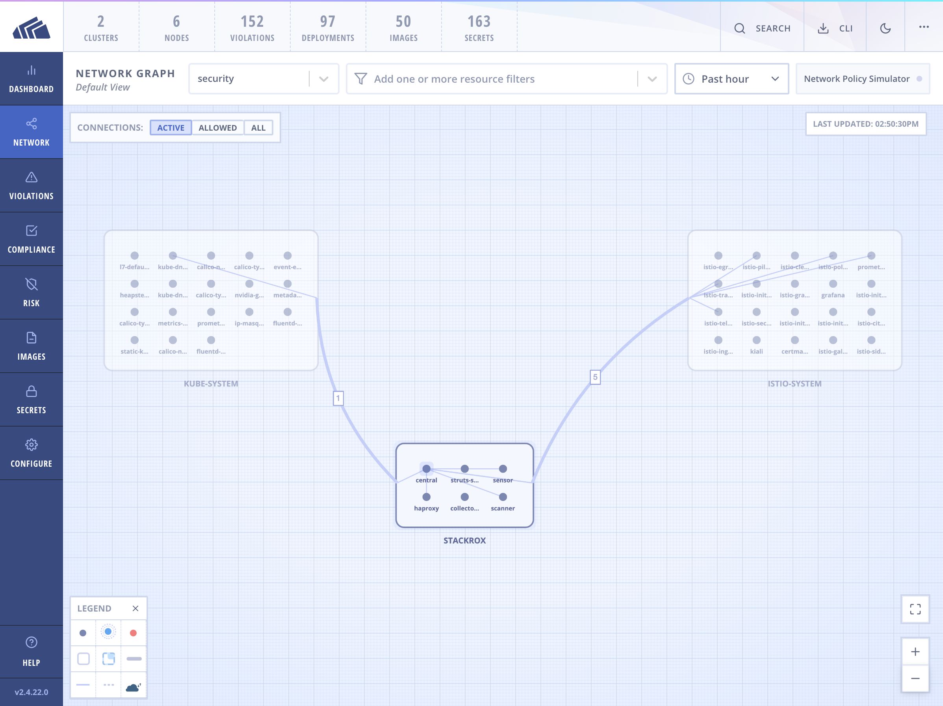The height and width of the screenshot is (706, 943).
Task: Click the CLI download button
Action: [x=835, y=28]
